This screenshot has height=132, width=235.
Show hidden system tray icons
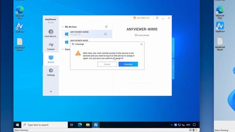[x=171, y=125]
